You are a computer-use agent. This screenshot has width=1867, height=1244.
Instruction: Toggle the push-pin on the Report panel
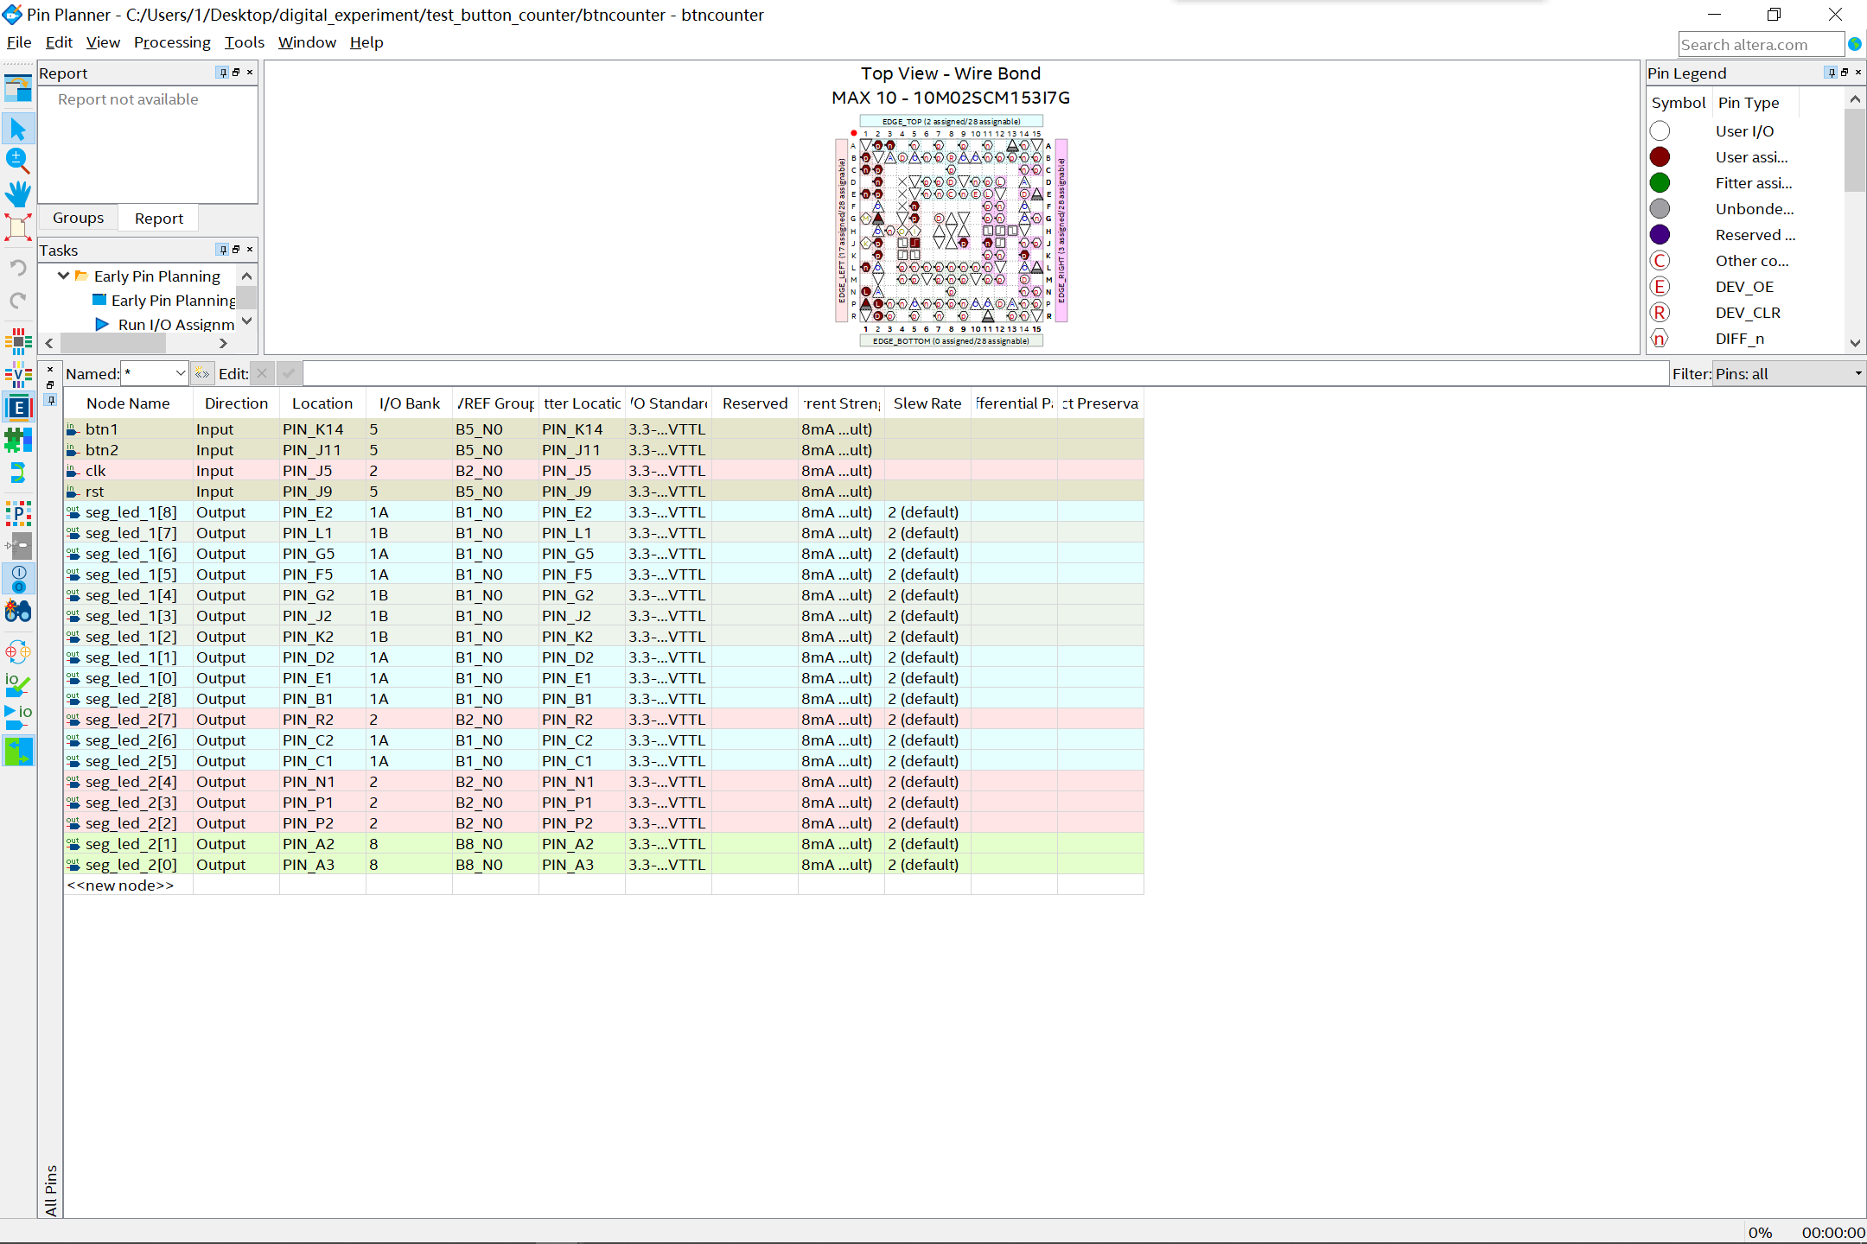click(222, 73)
